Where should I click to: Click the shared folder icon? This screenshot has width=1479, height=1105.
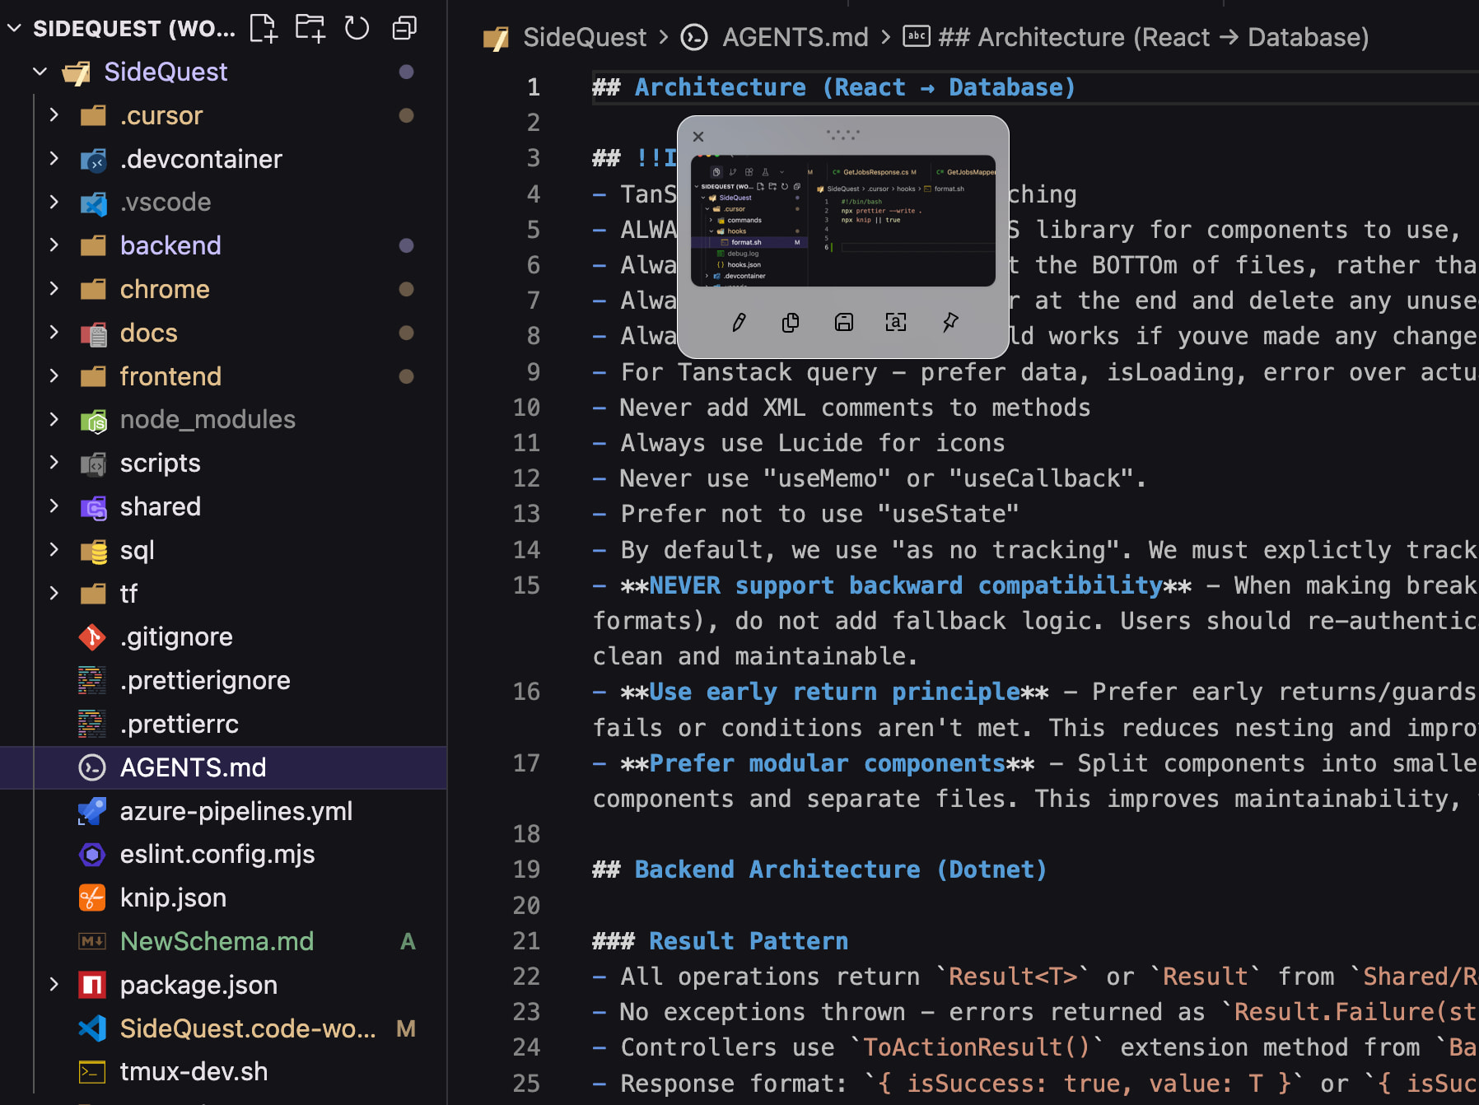(94, 506)
